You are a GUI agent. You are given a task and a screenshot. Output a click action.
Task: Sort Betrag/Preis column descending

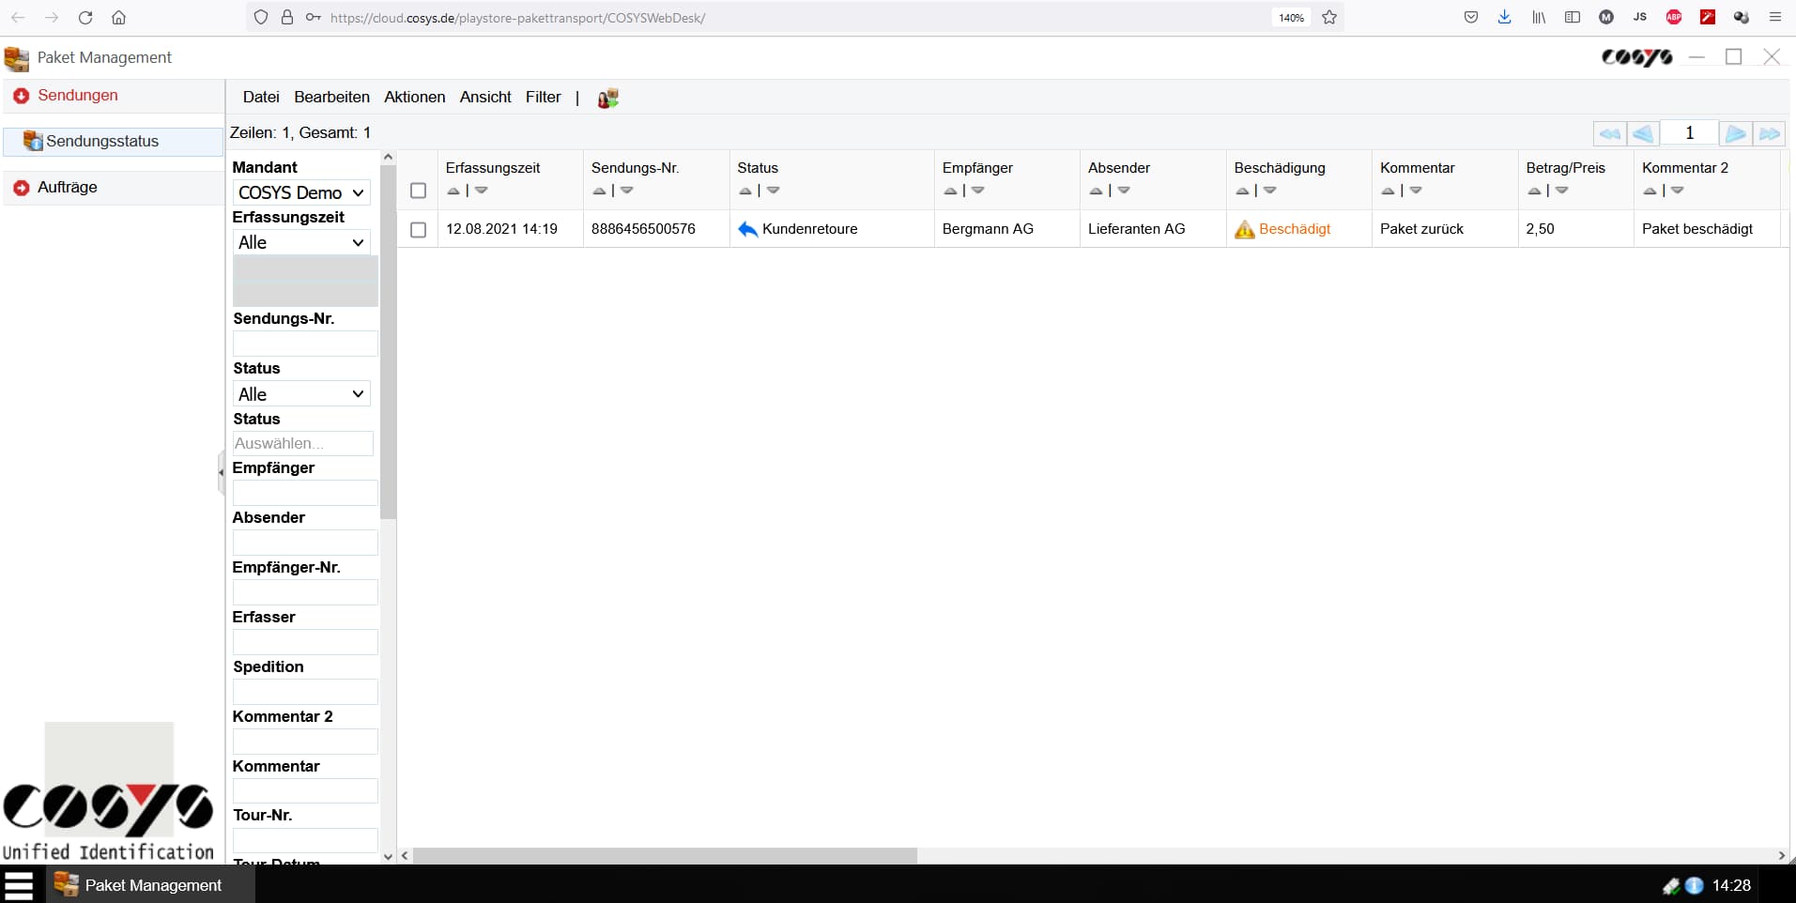pyautogui.click(x=1562, y=191)
